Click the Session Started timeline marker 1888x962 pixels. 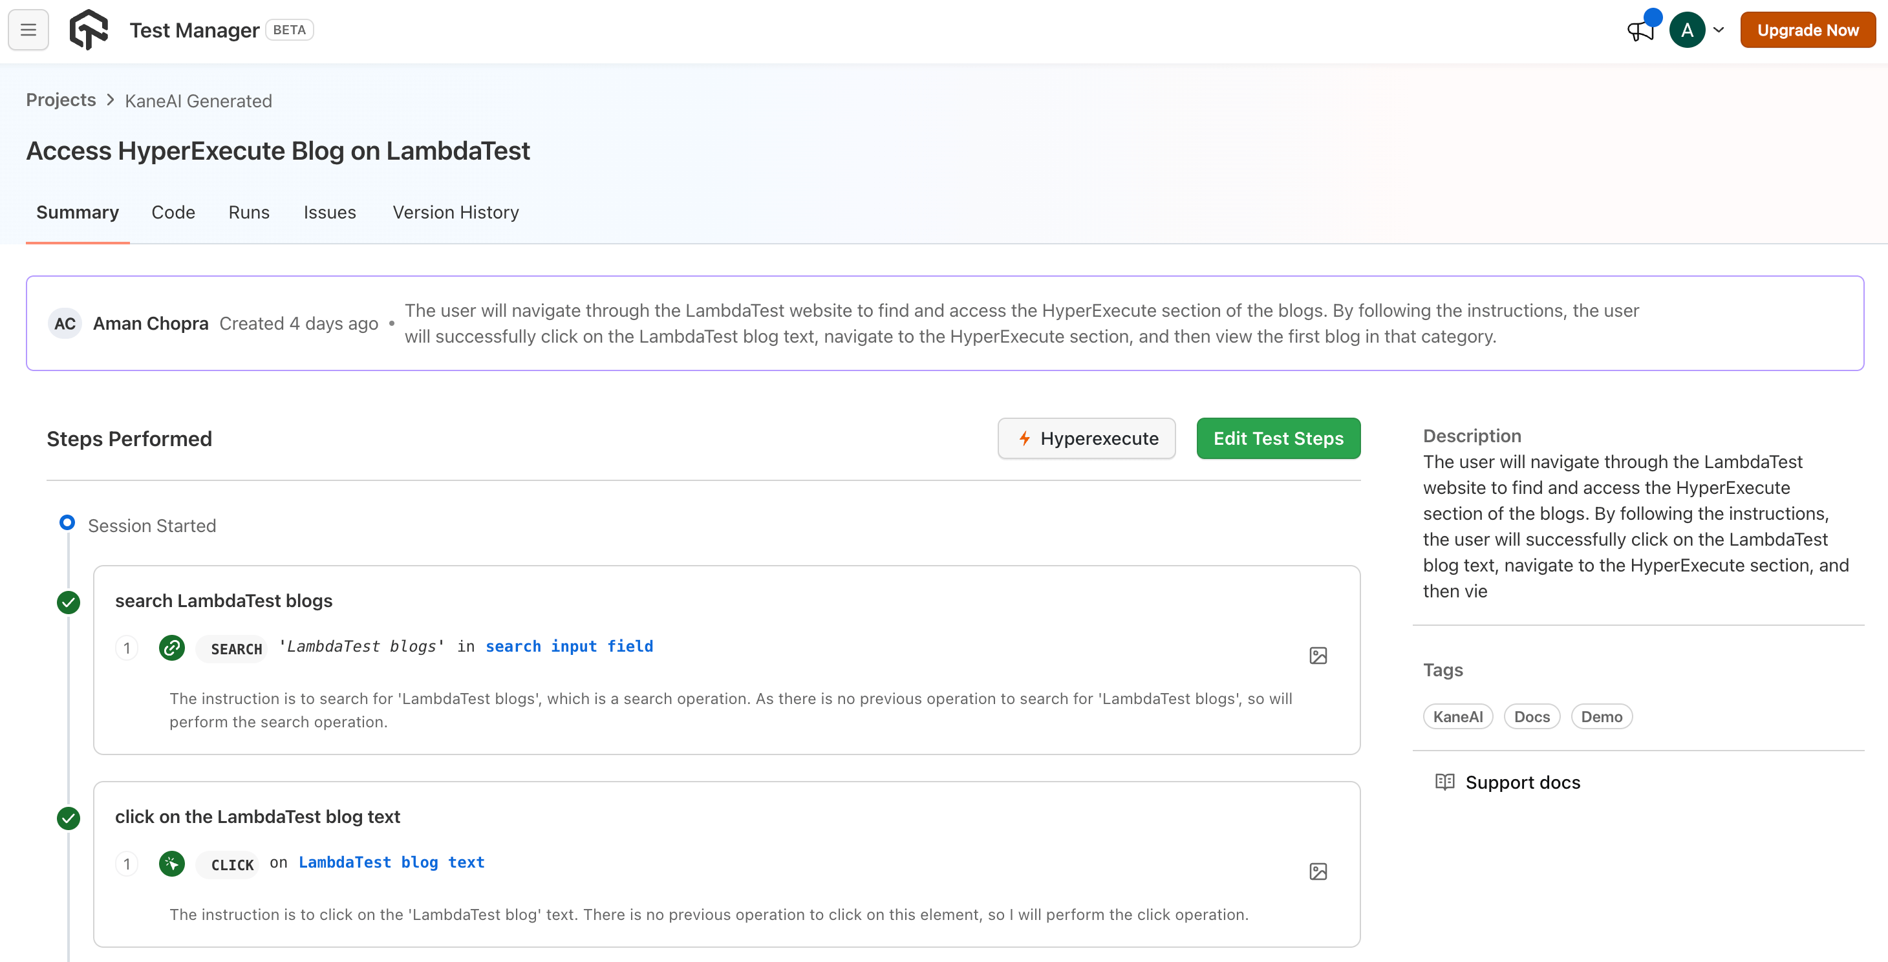pos(67,523)
